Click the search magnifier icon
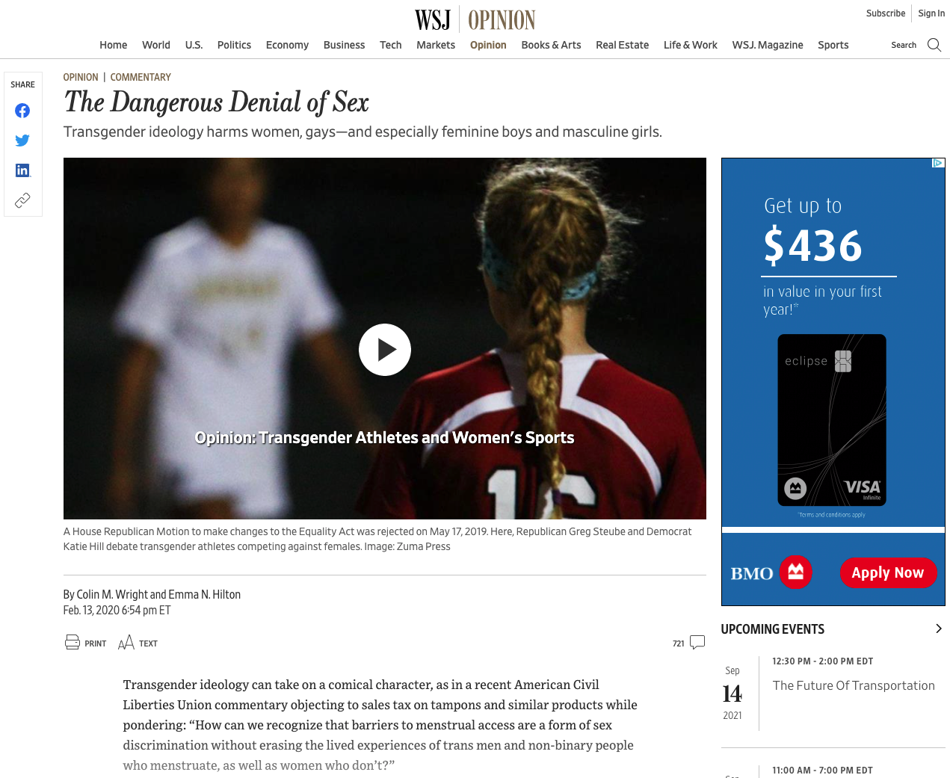Viewport: 950px width, 778px height. [x=934, y=45]
